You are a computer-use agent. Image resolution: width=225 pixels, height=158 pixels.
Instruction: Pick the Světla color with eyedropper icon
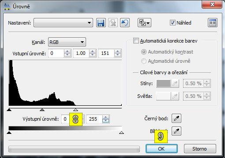click(x=175, y=96)
